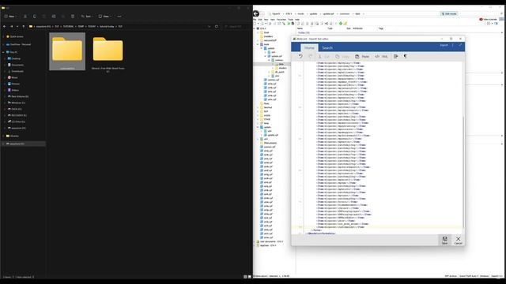Image resolution: width=506 pixels, height=284 pixels.
Task: Click the scissors Cut icon in text editor
Action: (319, 56)
